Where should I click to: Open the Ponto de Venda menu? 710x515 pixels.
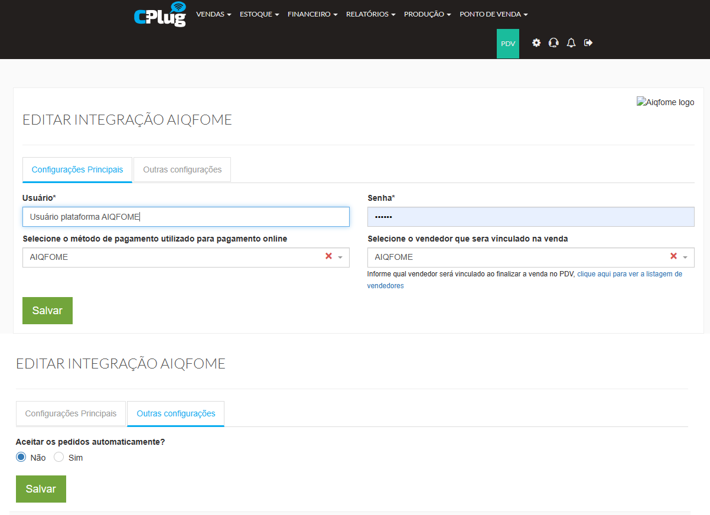pos(494,14)
